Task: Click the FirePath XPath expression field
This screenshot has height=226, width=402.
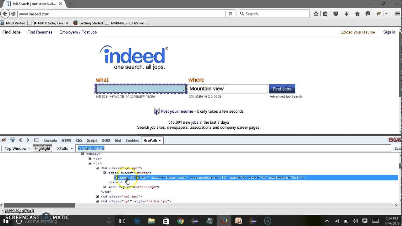Action: (x=234, y=148)
